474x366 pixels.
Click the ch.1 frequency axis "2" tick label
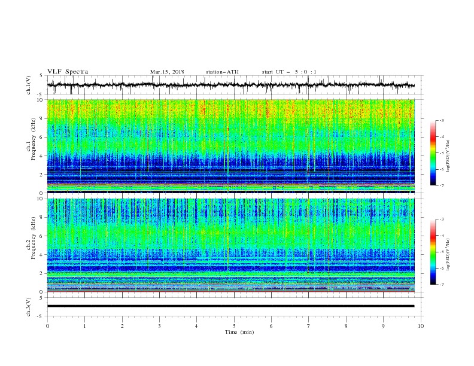[x=42, y=175]
